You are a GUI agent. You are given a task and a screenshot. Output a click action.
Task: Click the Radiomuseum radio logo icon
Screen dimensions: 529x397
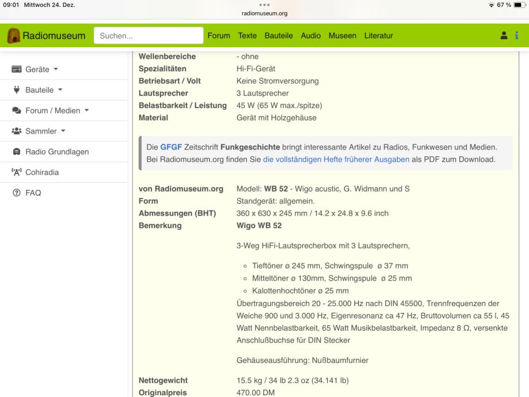point(13,36)
